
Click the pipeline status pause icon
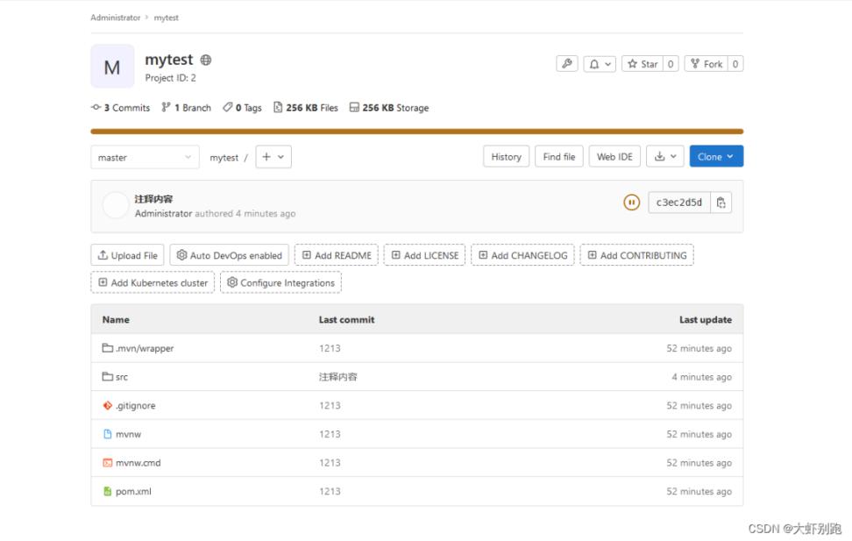631,203
